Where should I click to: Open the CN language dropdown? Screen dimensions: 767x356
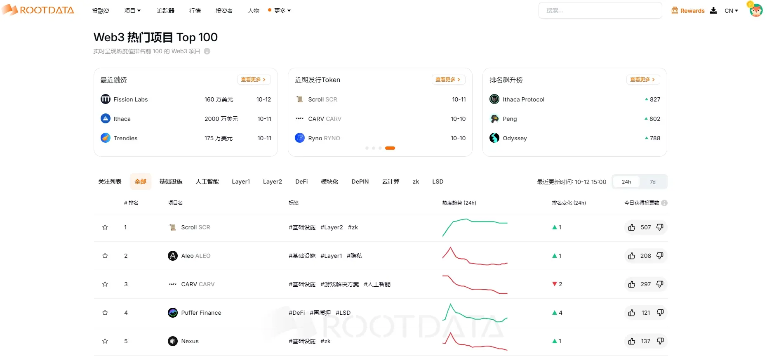point(731,11)
